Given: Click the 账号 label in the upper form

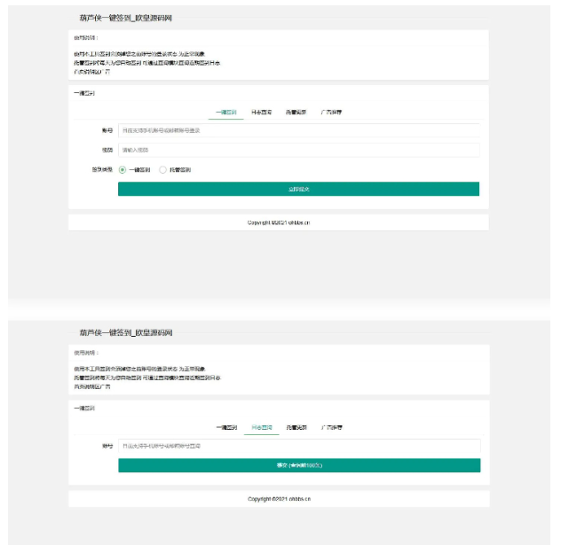Looking at the screenshot, I should click(107, 130).
